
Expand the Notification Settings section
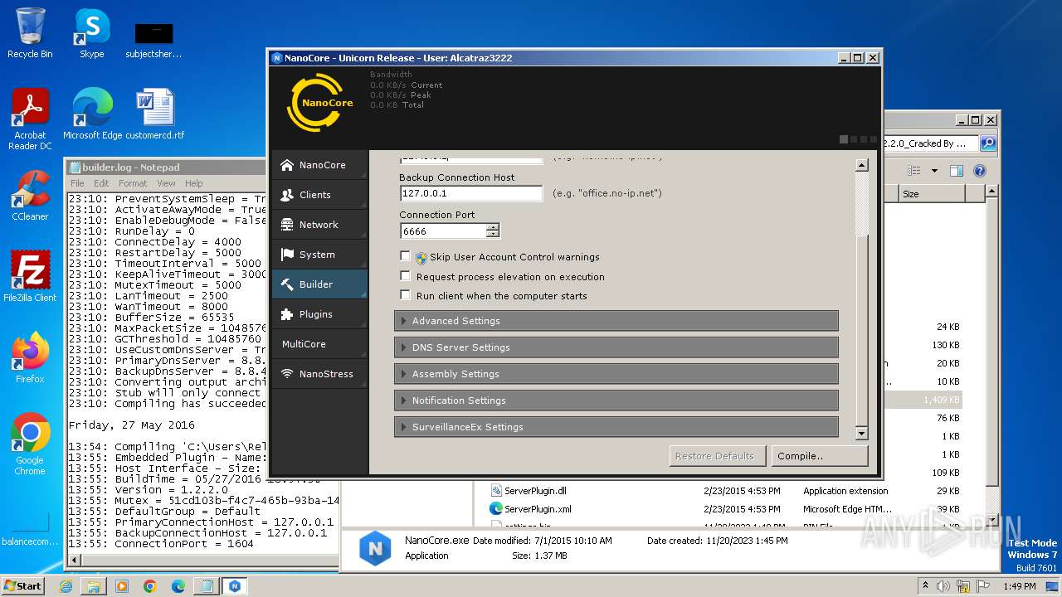point(616,400)
